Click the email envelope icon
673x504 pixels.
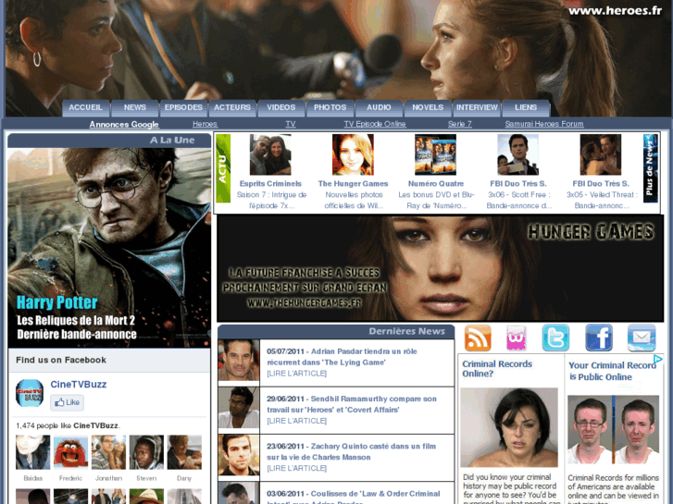tap(642, 338)
